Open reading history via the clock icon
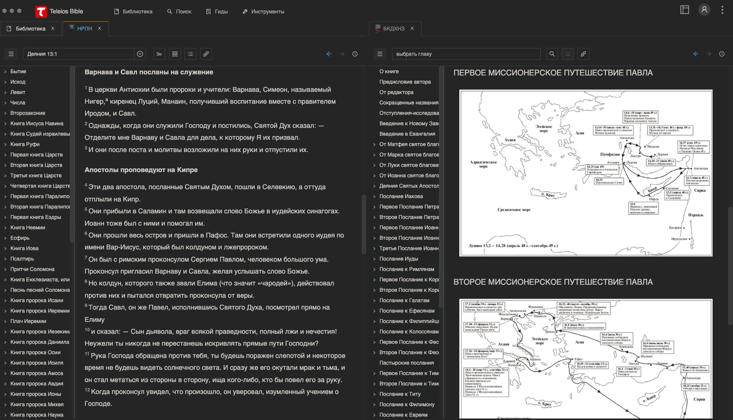733x420 pixels. click(355, 54)
